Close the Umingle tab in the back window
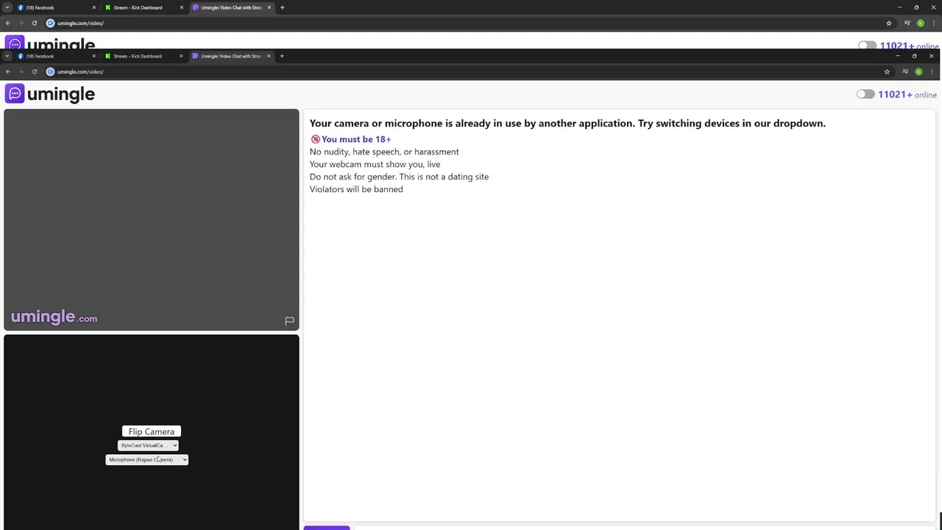942x530 pixels. pos(269,7)
